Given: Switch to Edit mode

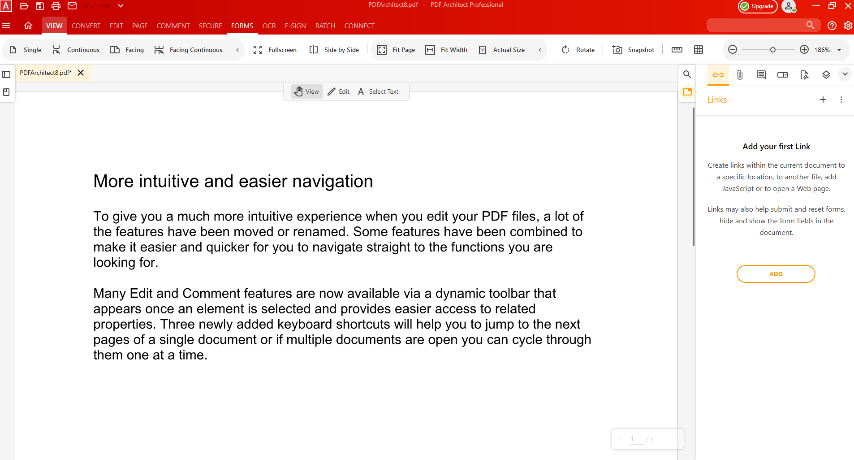Looking at the screenshot, I should tap(338, 91).
